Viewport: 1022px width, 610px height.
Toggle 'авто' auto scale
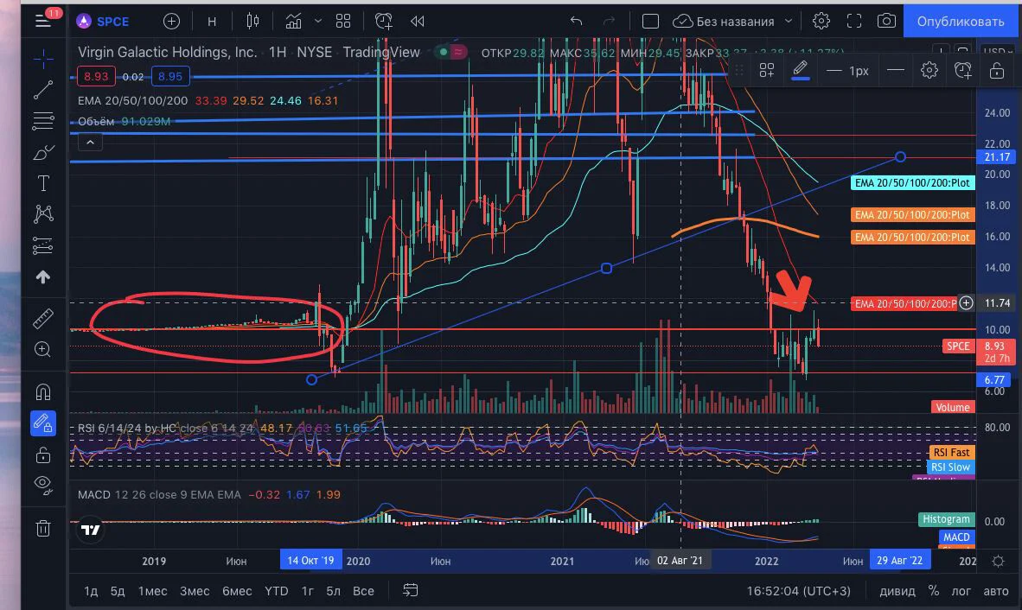(x=995, y=591)
